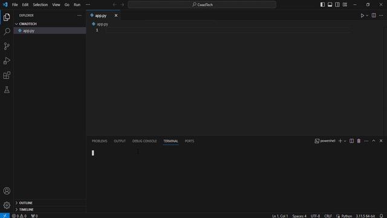Open Explorer Views and More Actions

[79, 15]
